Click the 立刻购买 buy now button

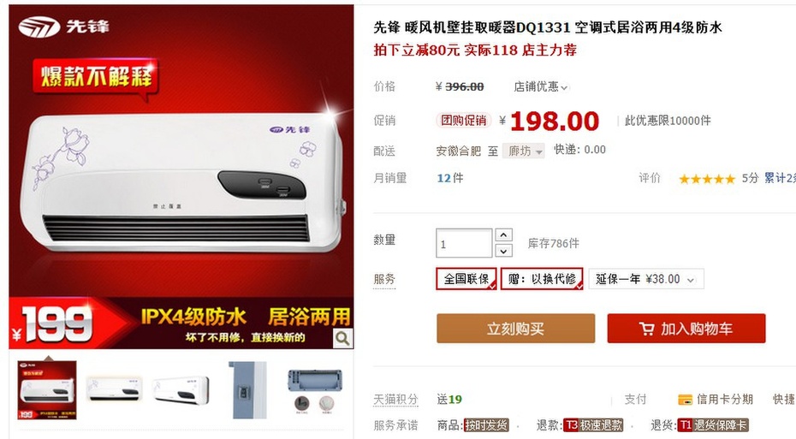tap(515, 329)
